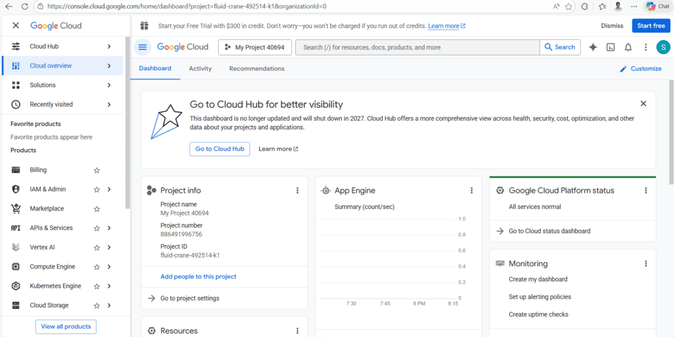Expand the Cloud Hub submenu chevron
This screenshot has height=337, width=674.
tap(109, 46)
